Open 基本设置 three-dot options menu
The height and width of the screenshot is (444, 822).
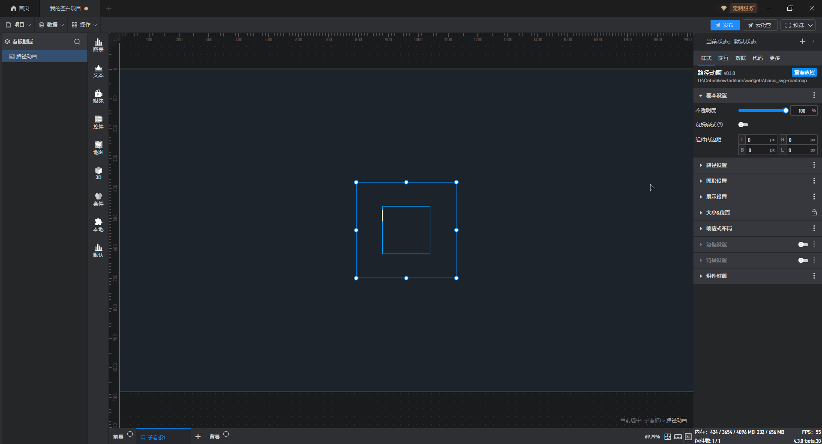(814, 95)
